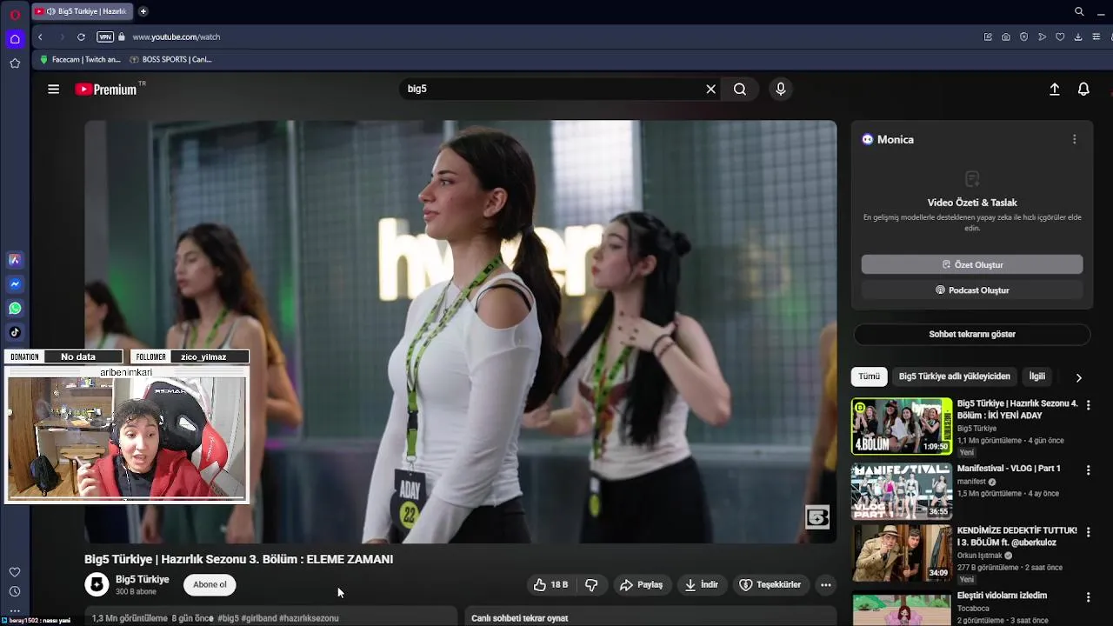Share video with Paylaş button
The height and width of the screenshot is (626, 1113).
click(x=641, y=585)
